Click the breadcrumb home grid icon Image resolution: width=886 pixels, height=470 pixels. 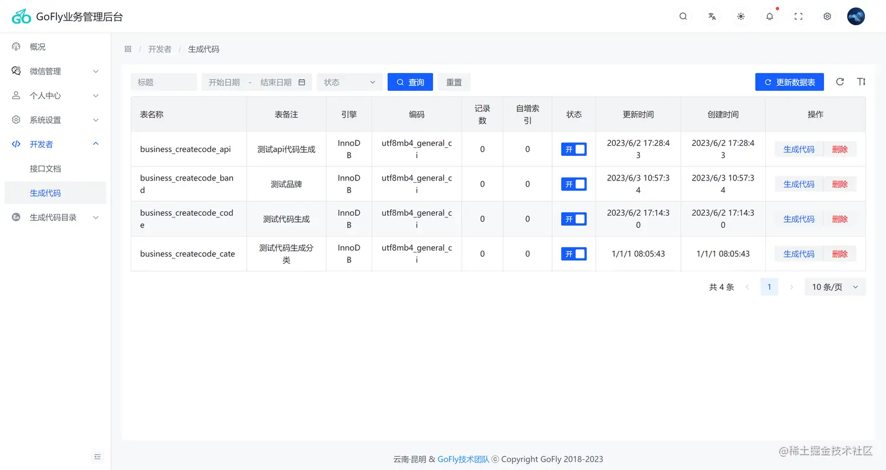tap(128, 49)
